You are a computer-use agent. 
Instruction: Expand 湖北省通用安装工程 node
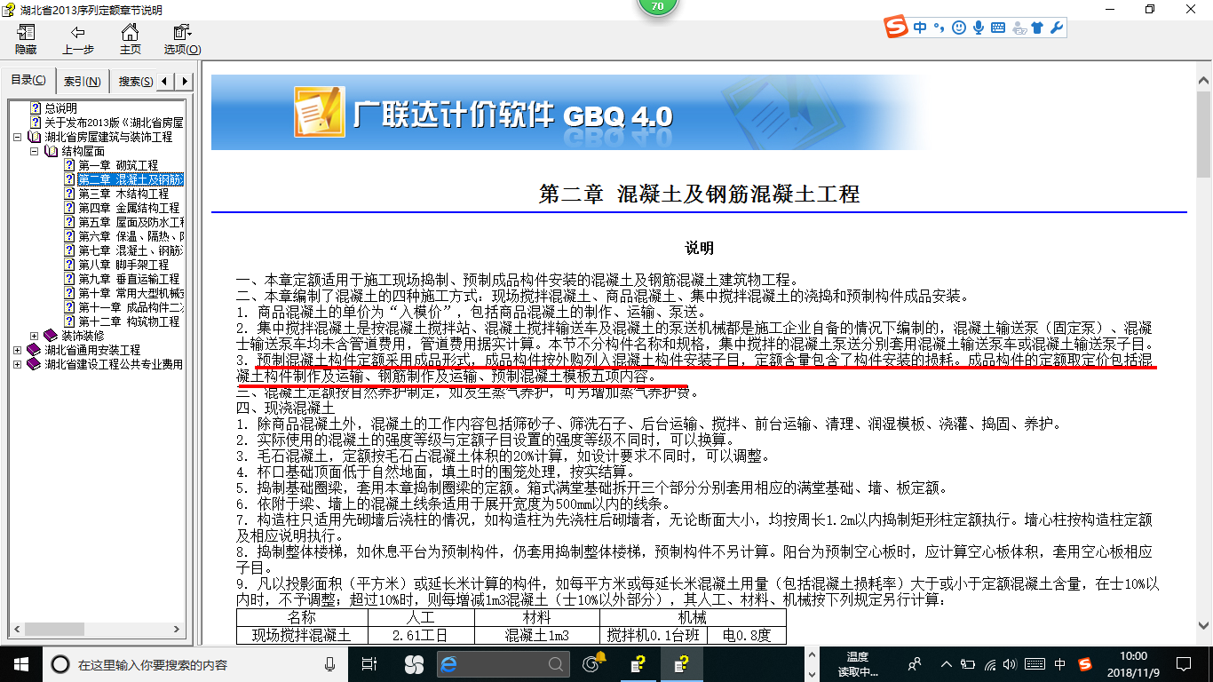point(19,350)
